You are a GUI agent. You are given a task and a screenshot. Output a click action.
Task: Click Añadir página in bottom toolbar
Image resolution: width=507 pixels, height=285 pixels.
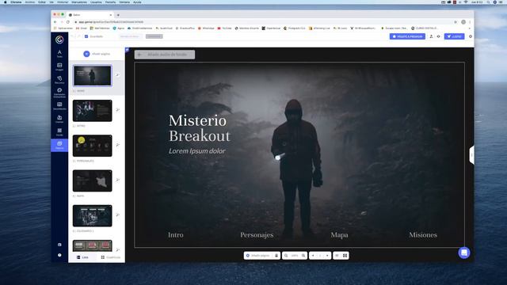coord(258,256)
